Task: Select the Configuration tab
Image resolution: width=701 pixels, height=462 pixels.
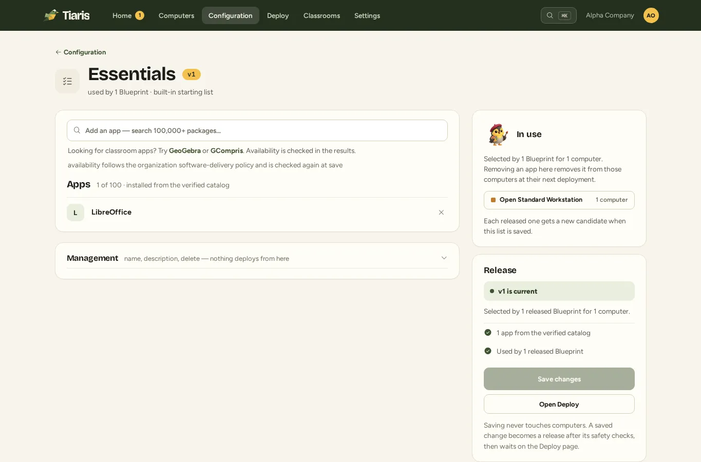Action: (x=231, y=15)
